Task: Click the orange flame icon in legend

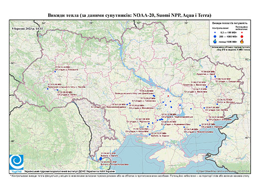Action: (242, 41)
